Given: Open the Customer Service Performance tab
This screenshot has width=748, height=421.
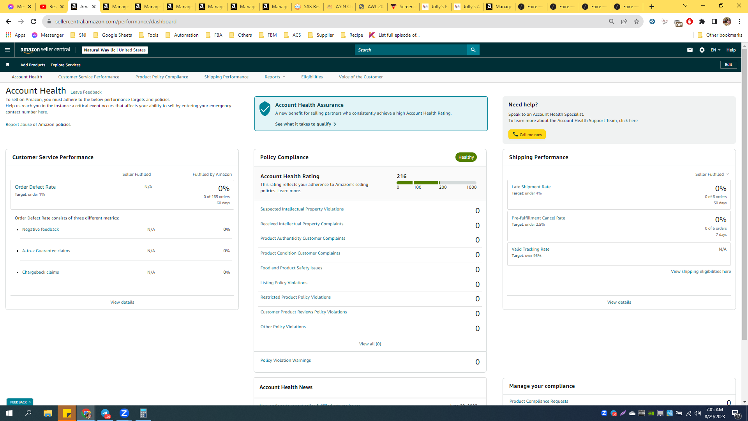Looking at the screenshot, I should point(89,77).
